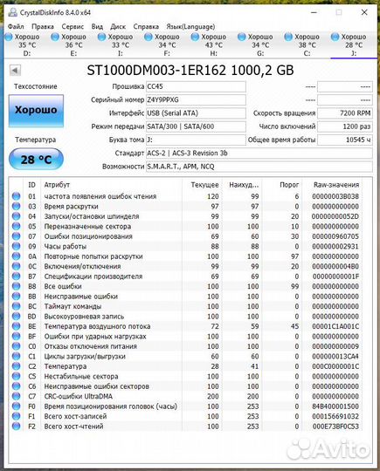Open the Справка menu
This screenshot has width=380, height=471.
[x=146, y=26]
